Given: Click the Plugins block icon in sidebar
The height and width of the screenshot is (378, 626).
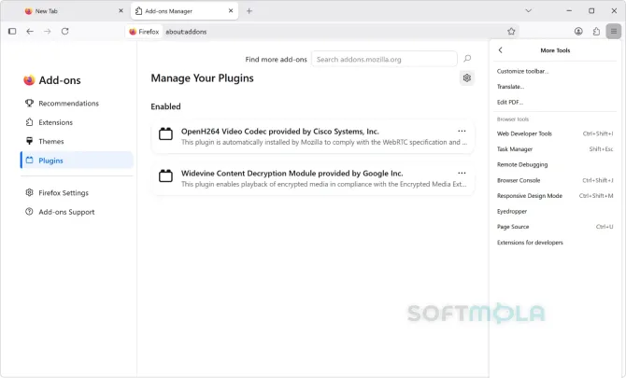Looking at the screenshot, I should tap(29, 160).
